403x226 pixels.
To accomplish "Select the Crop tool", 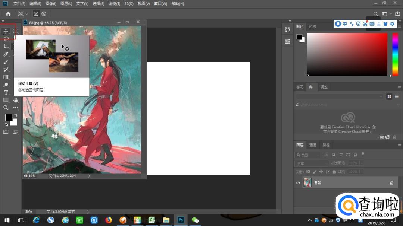I will pyautogui.click(x=6, y=47).
